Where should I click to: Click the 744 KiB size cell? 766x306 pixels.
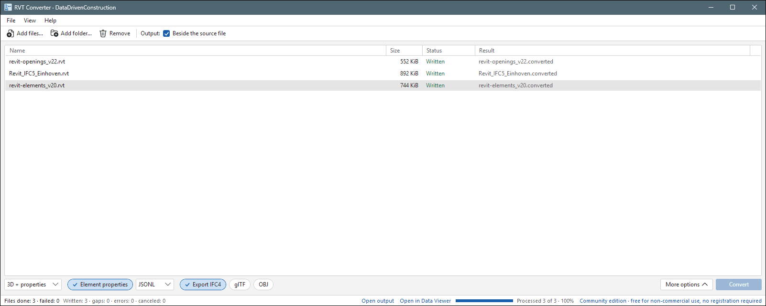tap(409, 85)
